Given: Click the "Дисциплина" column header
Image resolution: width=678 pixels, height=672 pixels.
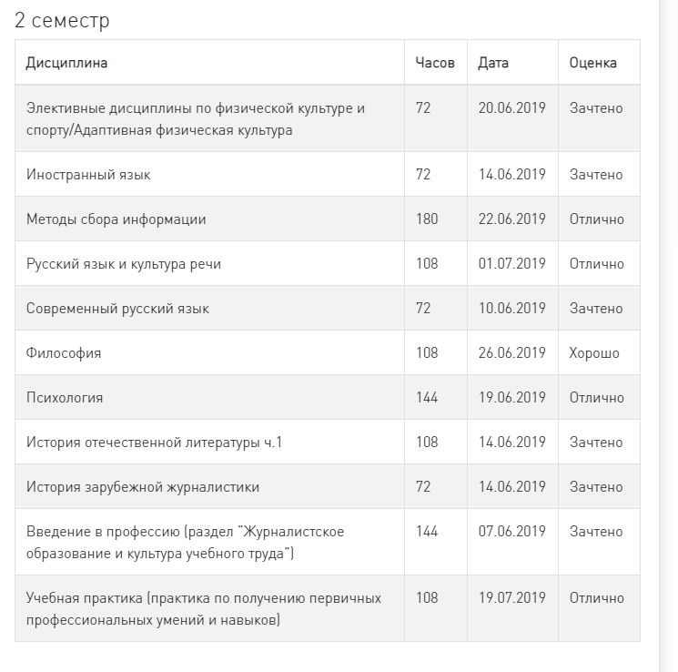Looking at the screenshot, I should coord(66,63).
